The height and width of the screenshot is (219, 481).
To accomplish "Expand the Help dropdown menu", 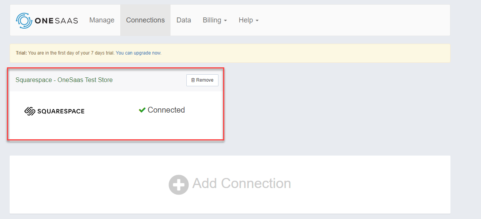I will (249, 20).
